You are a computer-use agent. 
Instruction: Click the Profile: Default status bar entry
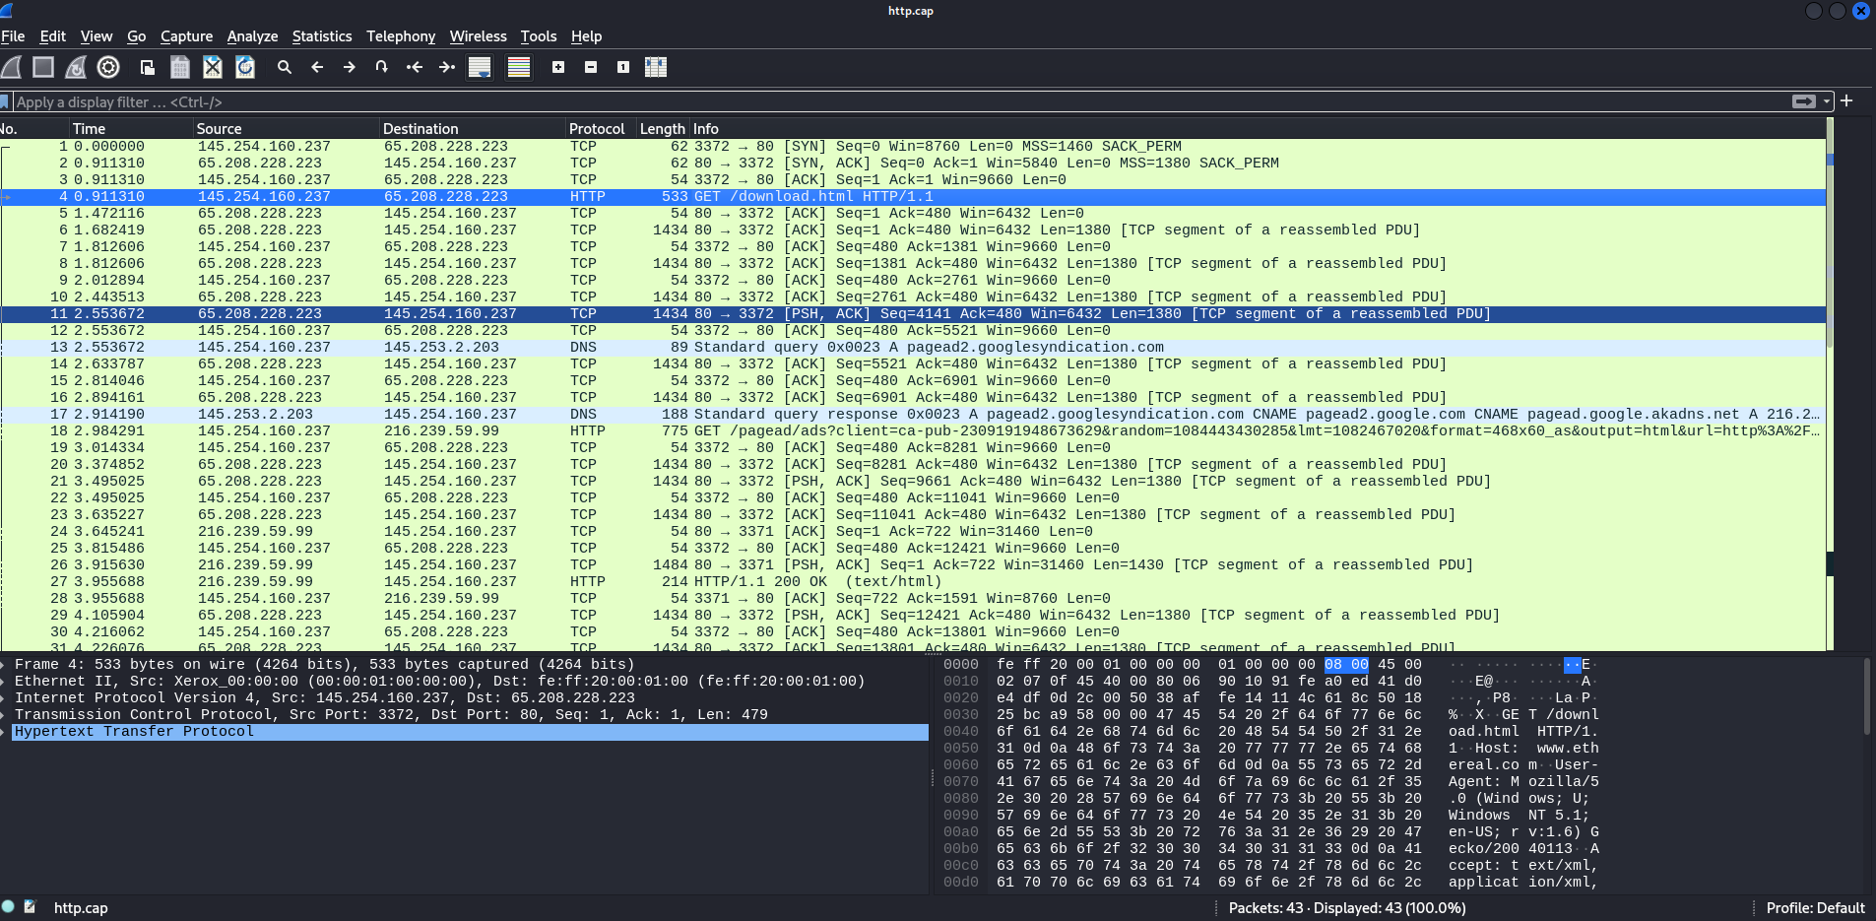1815,908
